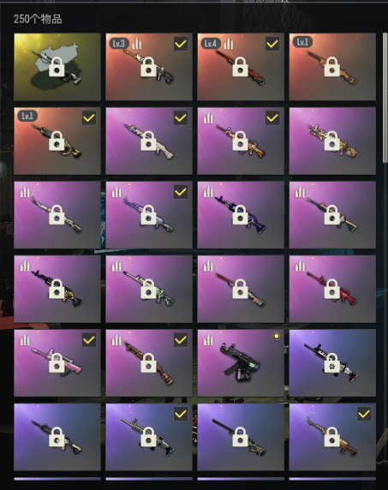Click the lock on the Lv.3 weapon skin
Image resolution: width=388 pixels, height=490 pixels.
coord(148,67)
